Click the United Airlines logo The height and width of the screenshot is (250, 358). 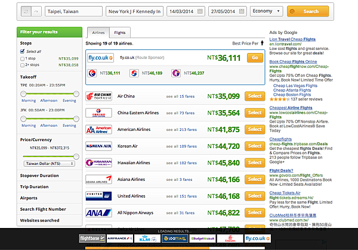[x=98, y=196]
